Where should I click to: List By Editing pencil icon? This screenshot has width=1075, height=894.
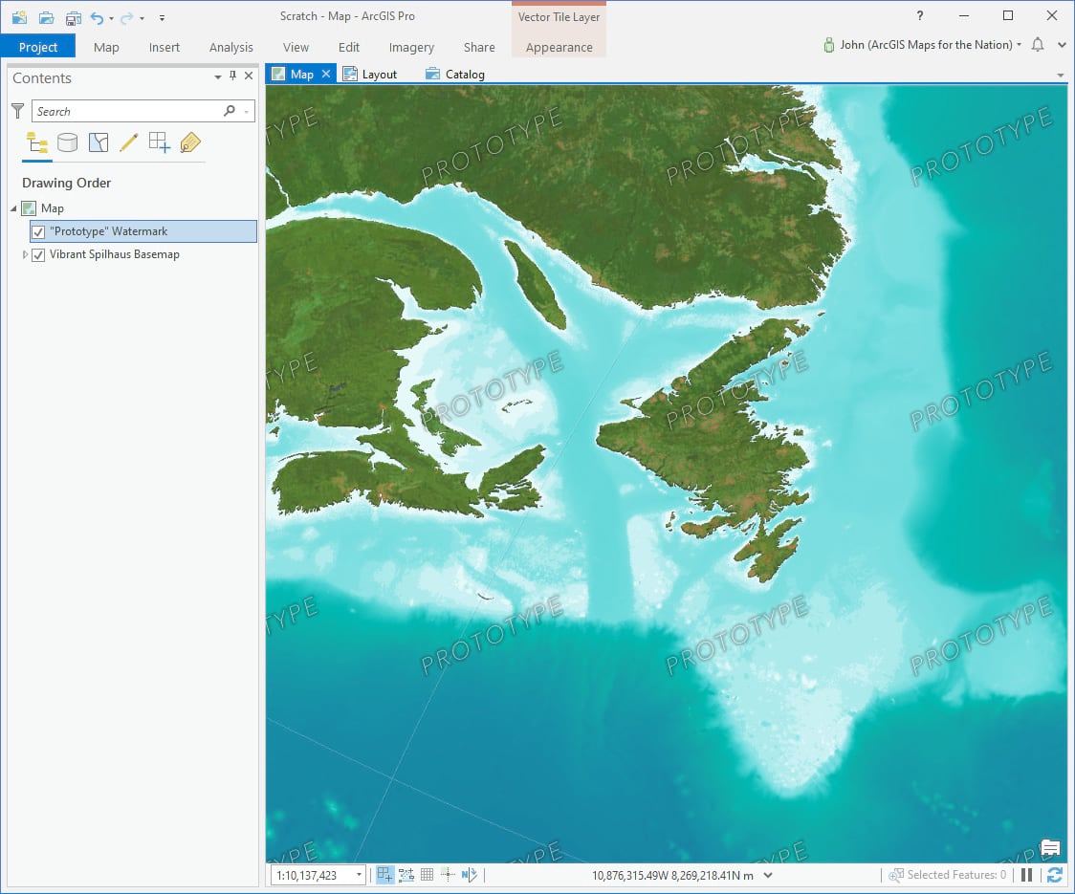coord(129,142)
